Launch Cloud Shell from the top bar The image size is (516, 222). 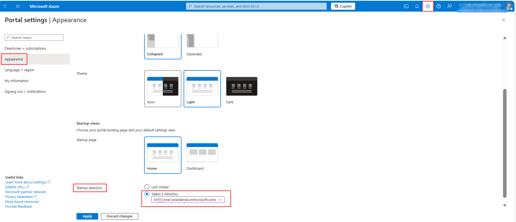406,6
